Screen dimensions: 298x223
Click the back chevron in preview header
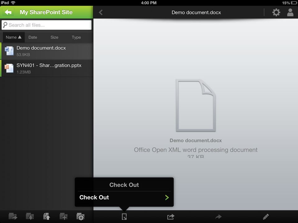coord(101,12)
